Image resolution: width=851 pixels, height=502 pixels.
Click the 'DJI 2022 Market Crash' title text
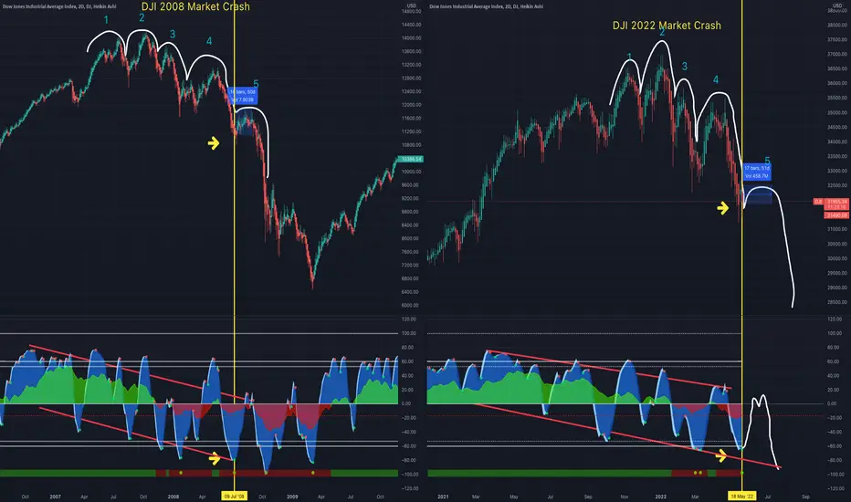[x=667, y=26]
